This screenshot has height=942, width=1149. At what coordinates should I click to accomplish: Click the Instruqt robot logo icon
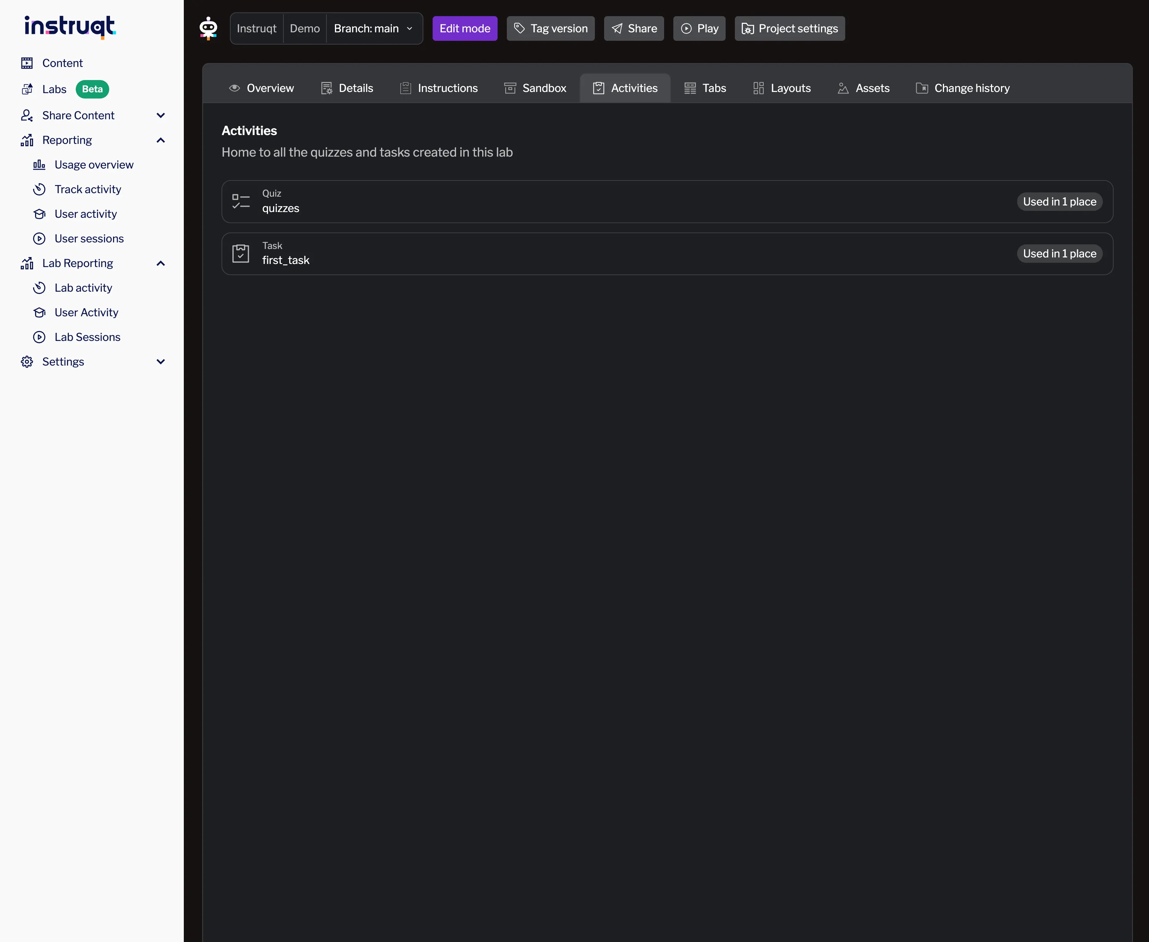(x=208, y=28)
